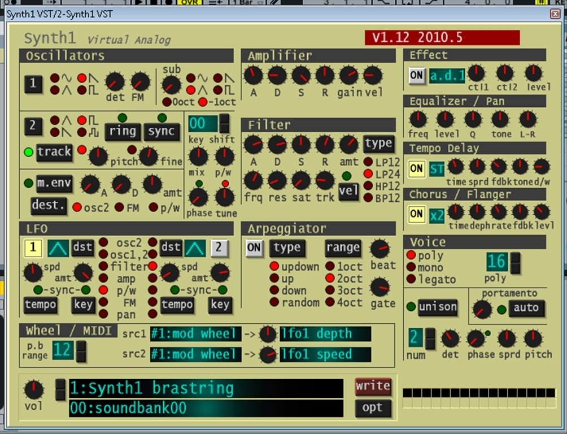Switch voice mode to legato
Screen dimensions: 567x434
coord(411,279)
